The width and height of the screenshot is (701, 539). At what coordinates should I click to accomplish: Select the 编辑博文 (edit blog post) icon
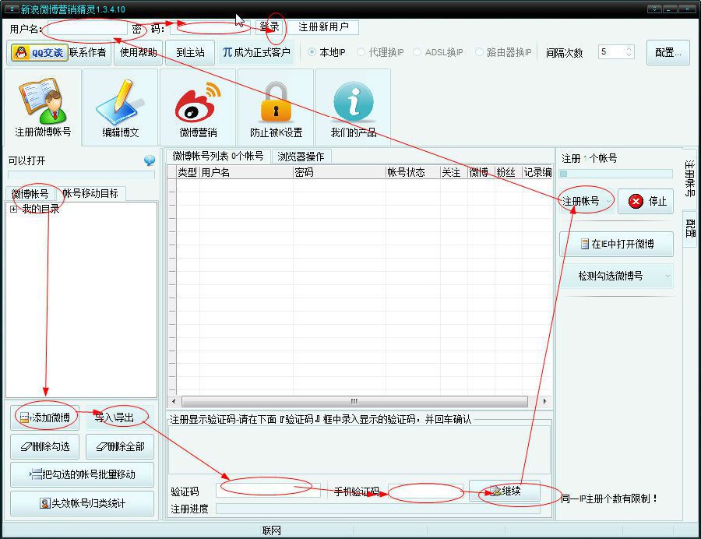120,105
